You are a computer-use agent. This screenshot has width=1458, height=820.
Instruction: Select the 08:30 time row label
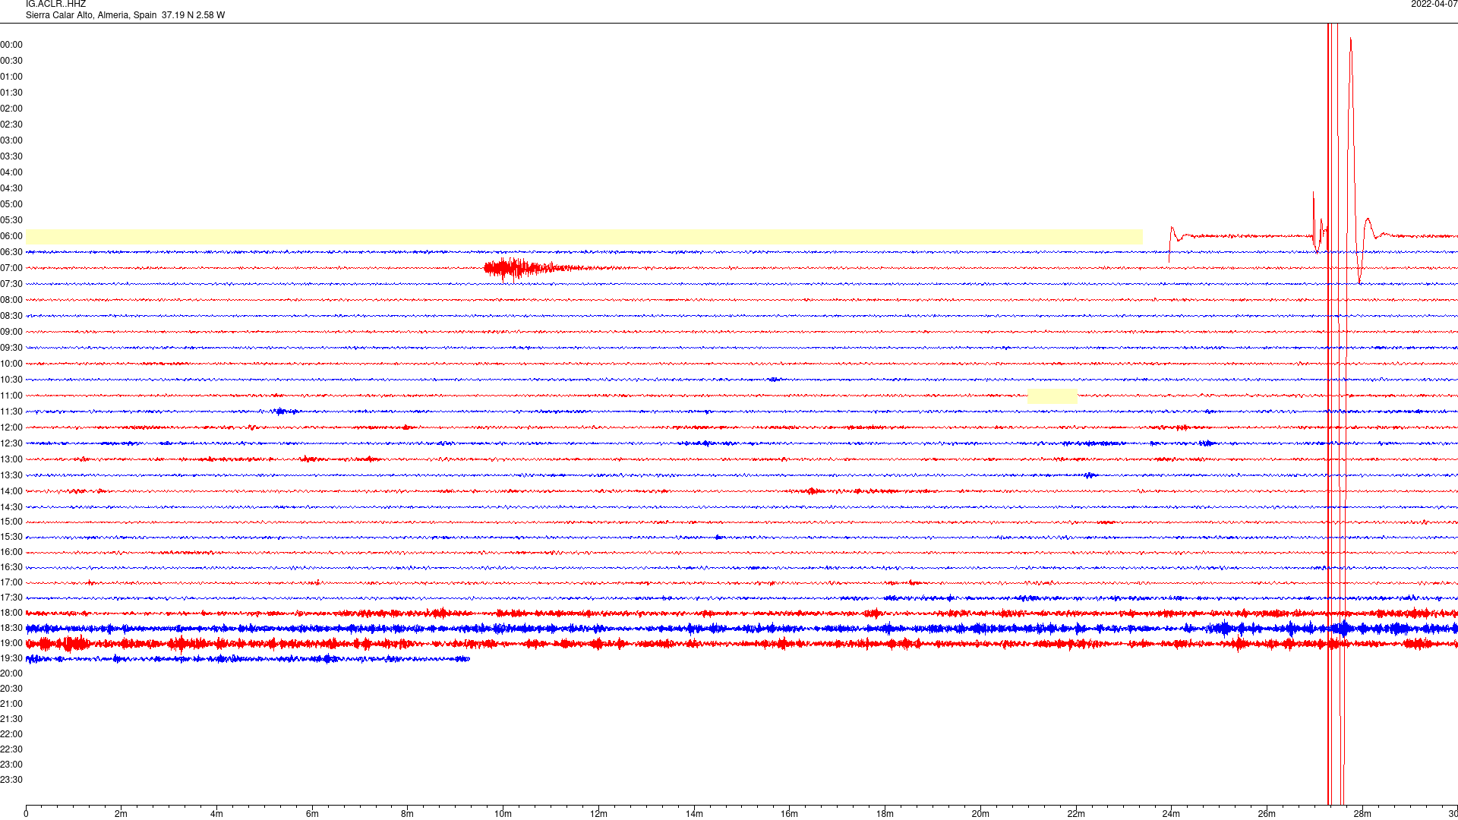(11, 316)
